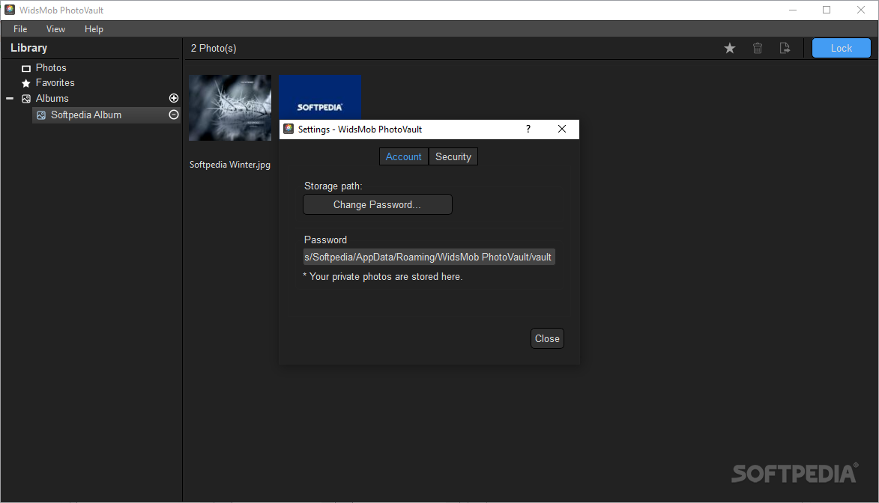Remove Softpedia Album with minus icon
Viewport: 879px width, 503px height.
(x=174, y=115)
